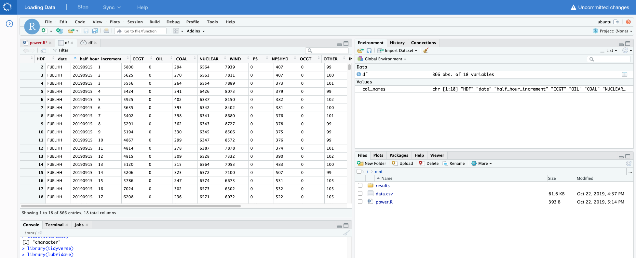Image resolution: width=636 pixels, height=258 pixels.
Task: Click the df grid icon in Environment row
Action: pyautogui.click(x=625, y=74)
